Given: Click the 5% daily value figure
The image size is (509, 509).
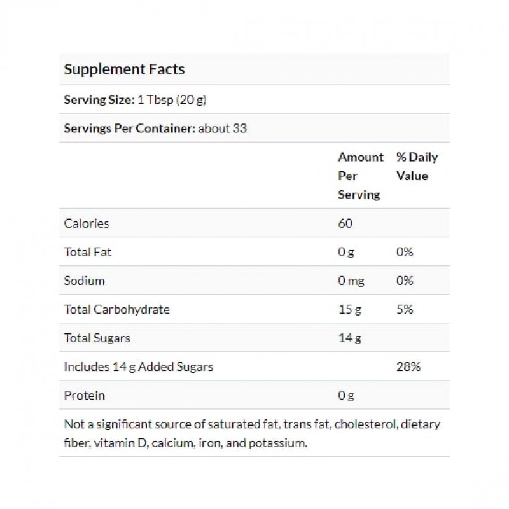Looking at the screenshot, I should click(405, 309).
